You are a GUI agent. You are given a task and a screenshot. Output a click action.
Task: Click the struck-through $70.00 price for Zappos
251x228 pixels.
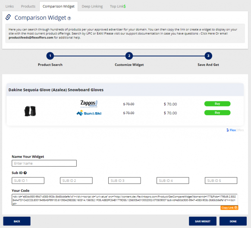129,104
